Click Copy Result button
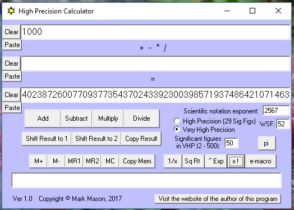This screenshot has width=294, height=210. [141, 139]
